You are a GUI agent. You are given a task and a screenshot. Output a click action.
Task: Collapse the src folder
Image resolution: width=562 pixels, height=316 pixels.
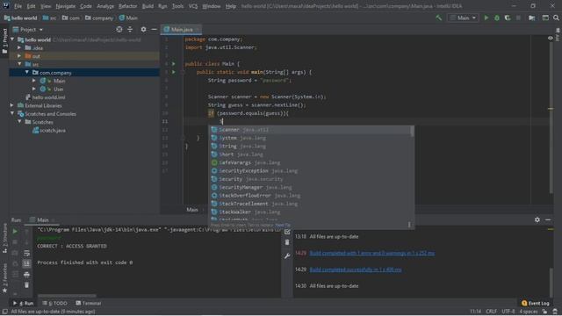pyautogui.click(x=19, y=64)
